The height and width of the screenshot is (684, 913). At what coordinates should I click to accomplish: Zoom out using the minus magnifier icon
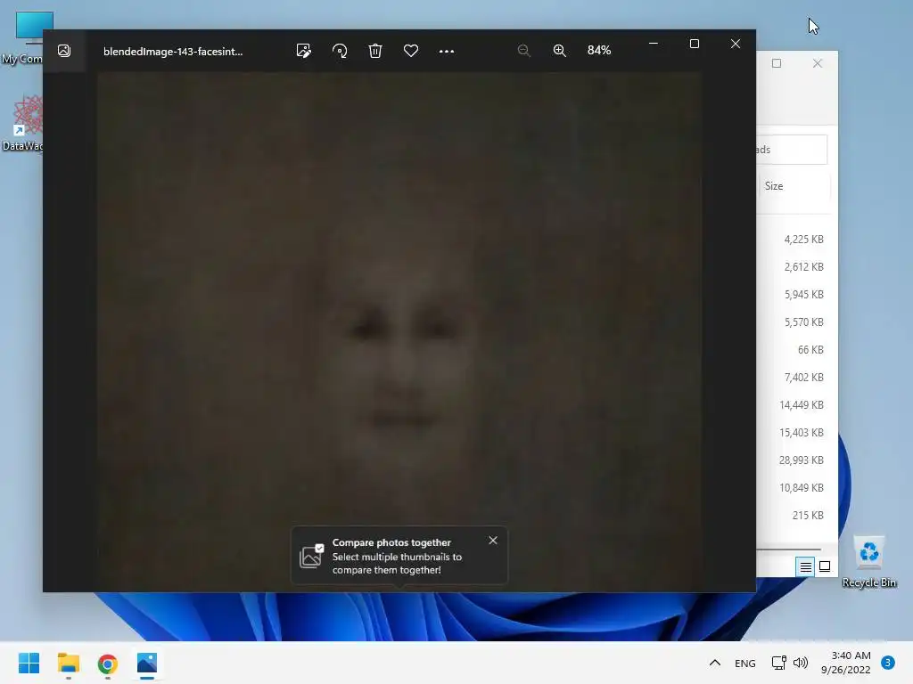(524, 51)
